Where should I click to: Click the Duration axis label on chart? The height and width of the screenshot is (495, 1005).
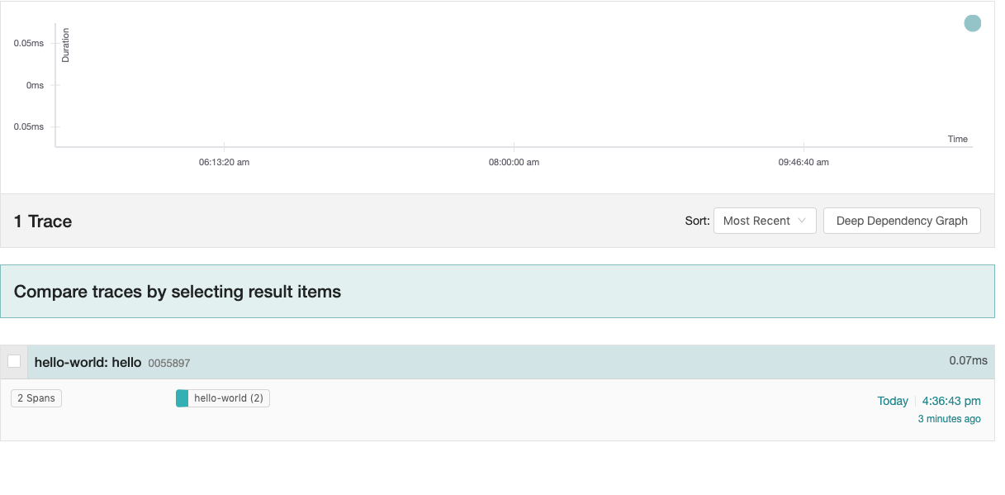point(66,45)
